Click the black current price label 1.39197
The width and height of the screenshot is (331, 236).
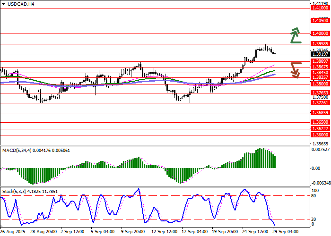pos(320,54)
